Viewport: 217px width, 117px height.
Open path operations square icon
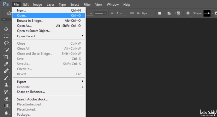click(x=160, y=13)
